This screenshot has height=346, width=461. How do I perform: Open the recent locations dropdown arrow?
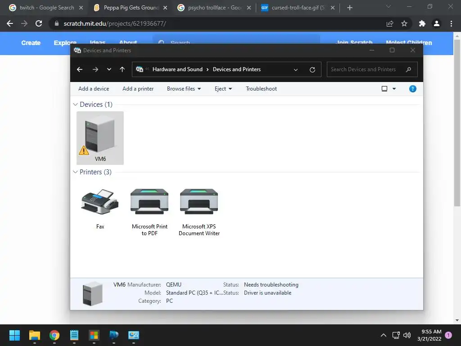(109, 69)
